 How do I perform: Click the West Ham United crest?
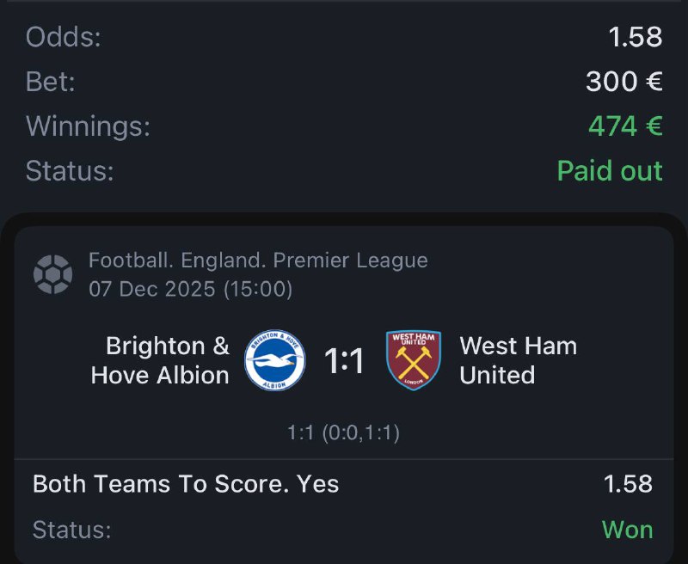[x=414, y=360]
